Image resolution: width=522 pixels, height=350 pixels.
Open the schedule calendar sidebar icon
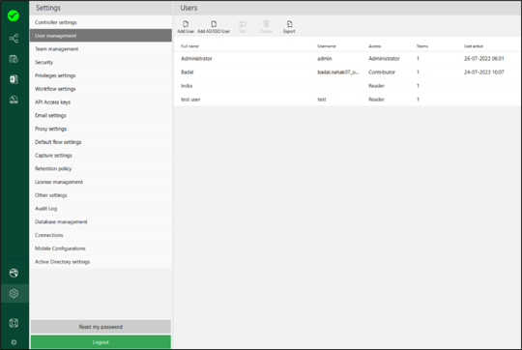tap(14, 59)
